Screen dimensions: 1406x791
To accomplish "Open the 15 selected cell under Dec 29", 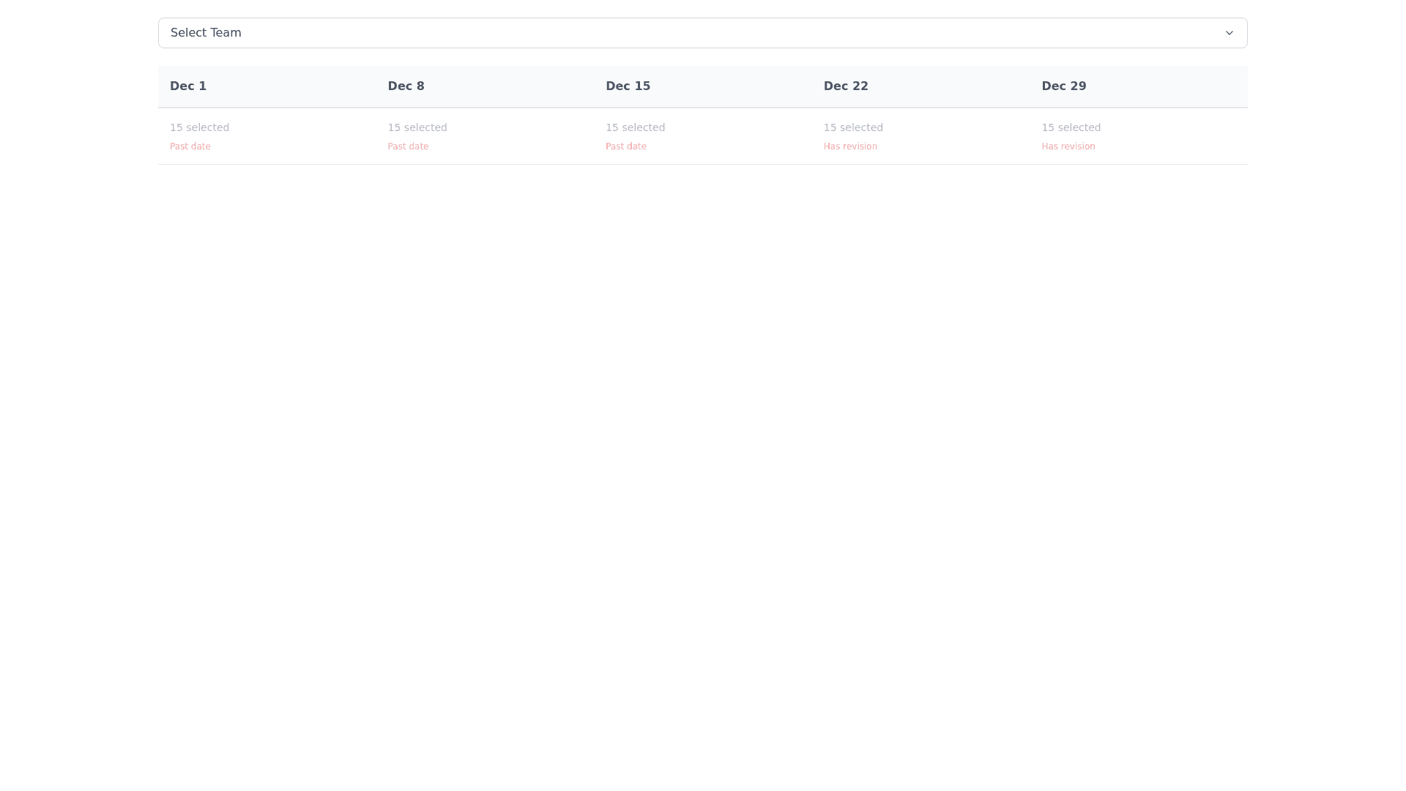I will point(1071,127).
